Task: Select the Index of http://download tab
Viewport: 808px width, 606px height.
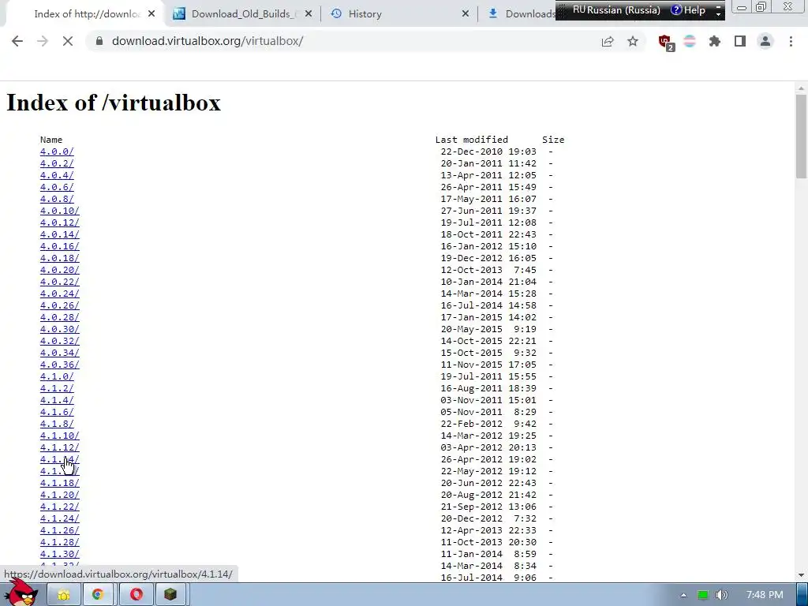Action: 87,14
